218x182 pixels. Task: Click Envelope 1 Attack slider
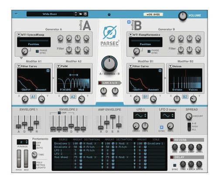click(18, 126)
